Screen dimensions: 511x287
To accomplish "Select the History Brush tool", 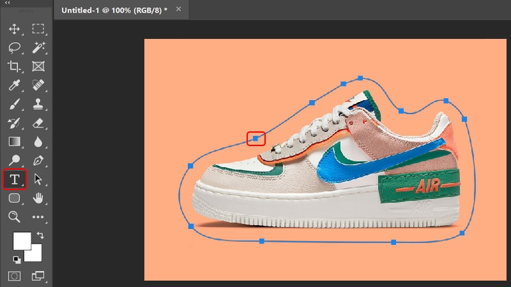I will (14, 123).
